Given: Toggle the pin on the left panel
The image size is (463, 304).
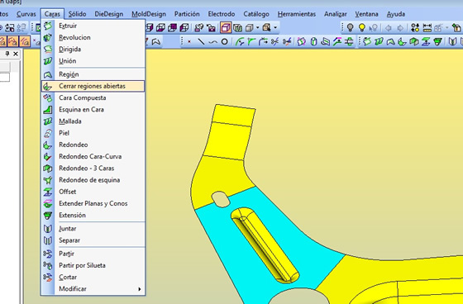Looking at the screenshot, I should pos(7,54).
